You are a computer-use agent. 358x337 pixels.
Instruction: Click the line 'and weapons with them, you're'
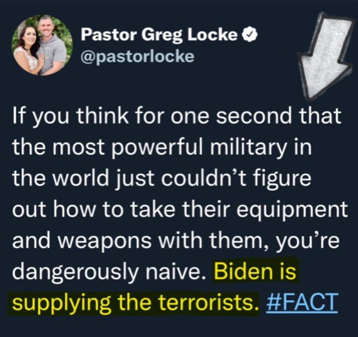pyautogui.click(x=176, y=241)
